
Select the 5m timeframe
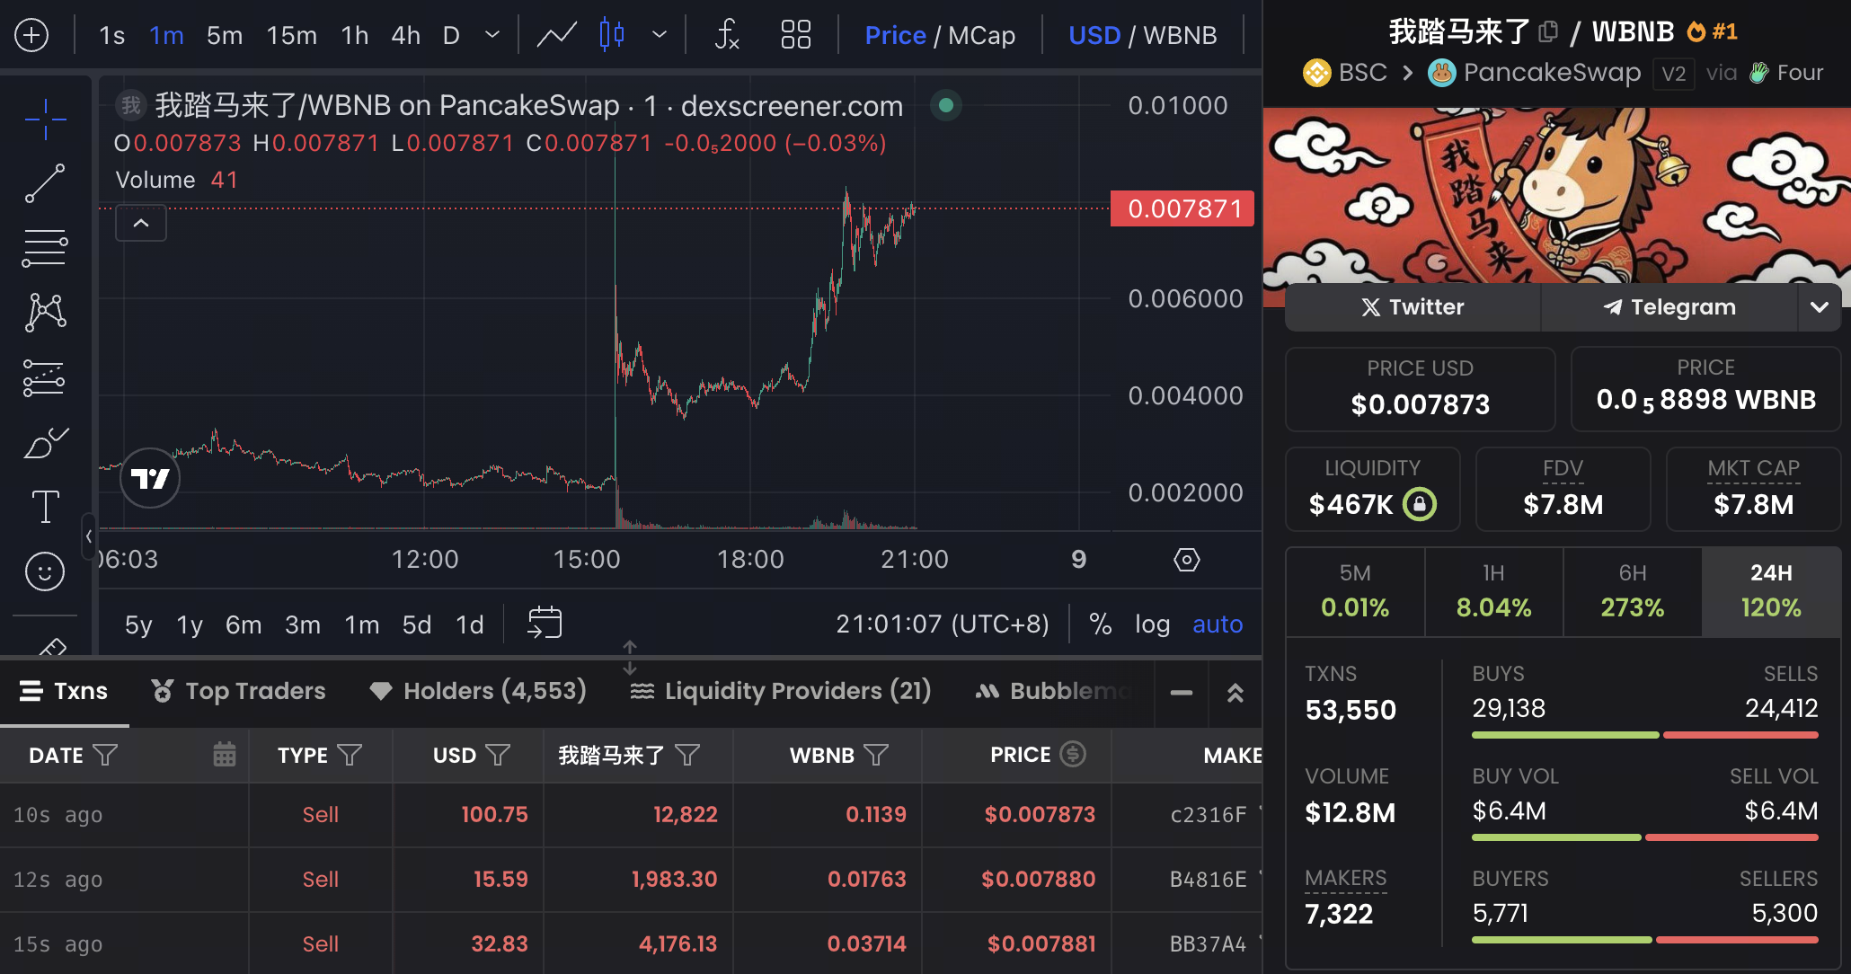coord(224,36)
